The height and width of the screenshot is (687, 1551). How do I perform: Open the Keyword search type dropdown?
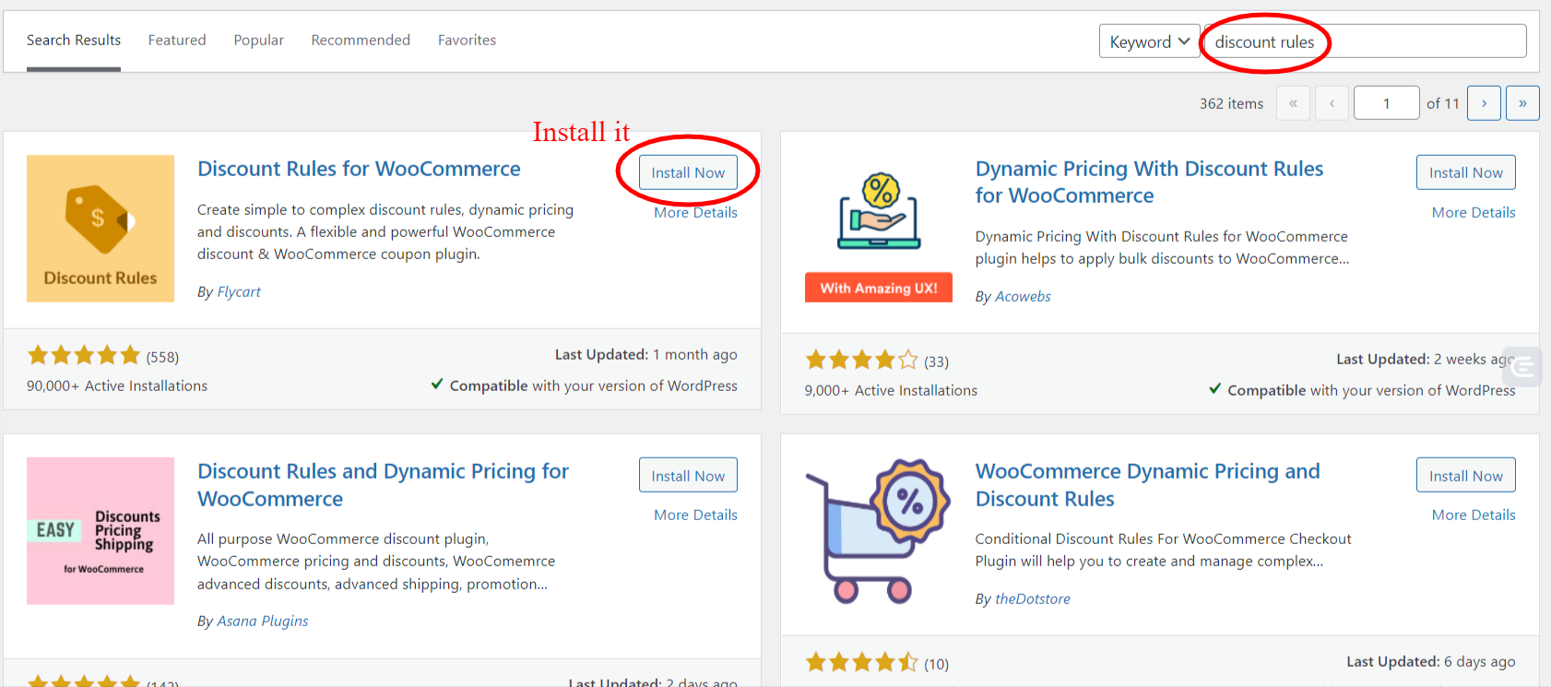1149,41
